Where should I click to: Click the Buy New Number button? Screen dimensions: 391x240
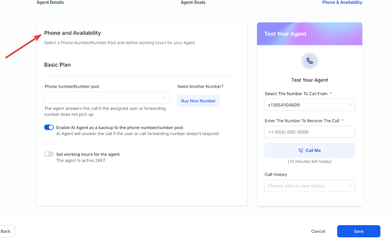tap(198, 101)
